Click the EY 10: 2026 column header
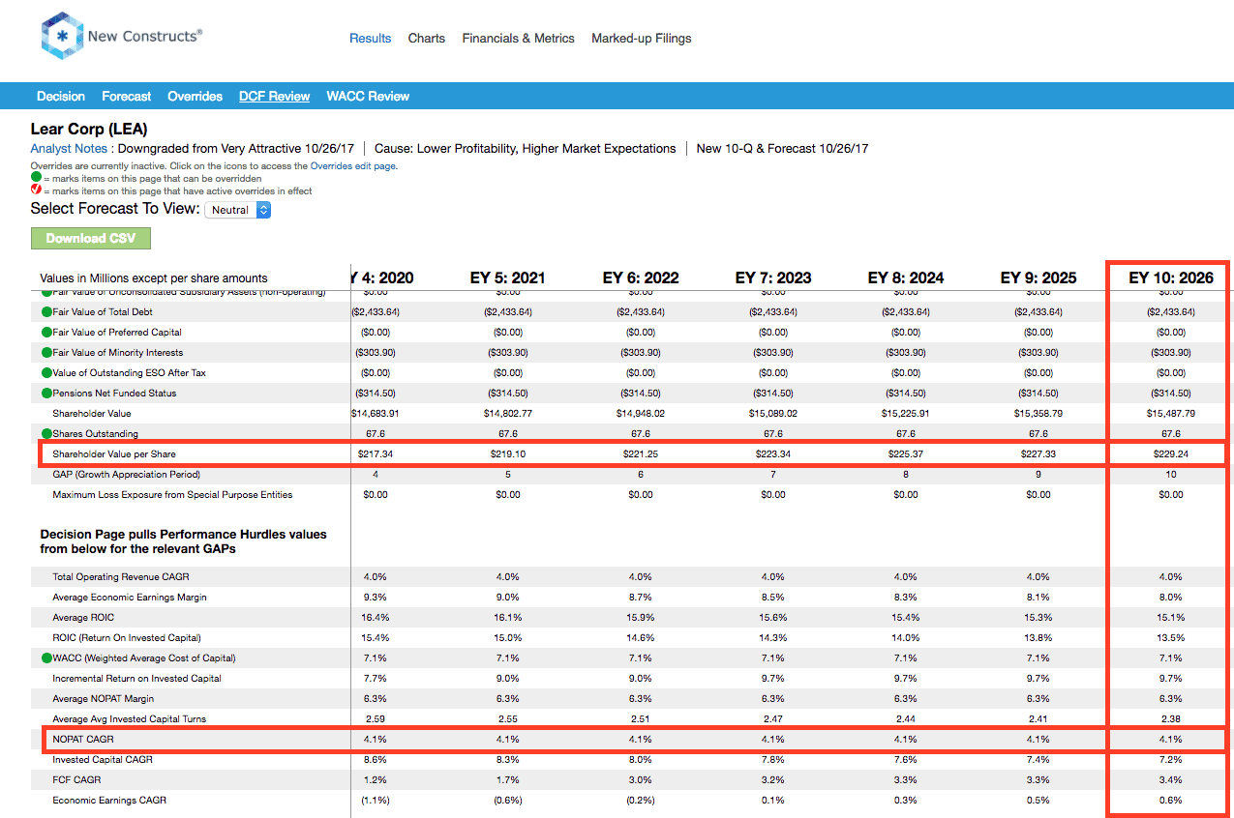 tap(1171, 278)
